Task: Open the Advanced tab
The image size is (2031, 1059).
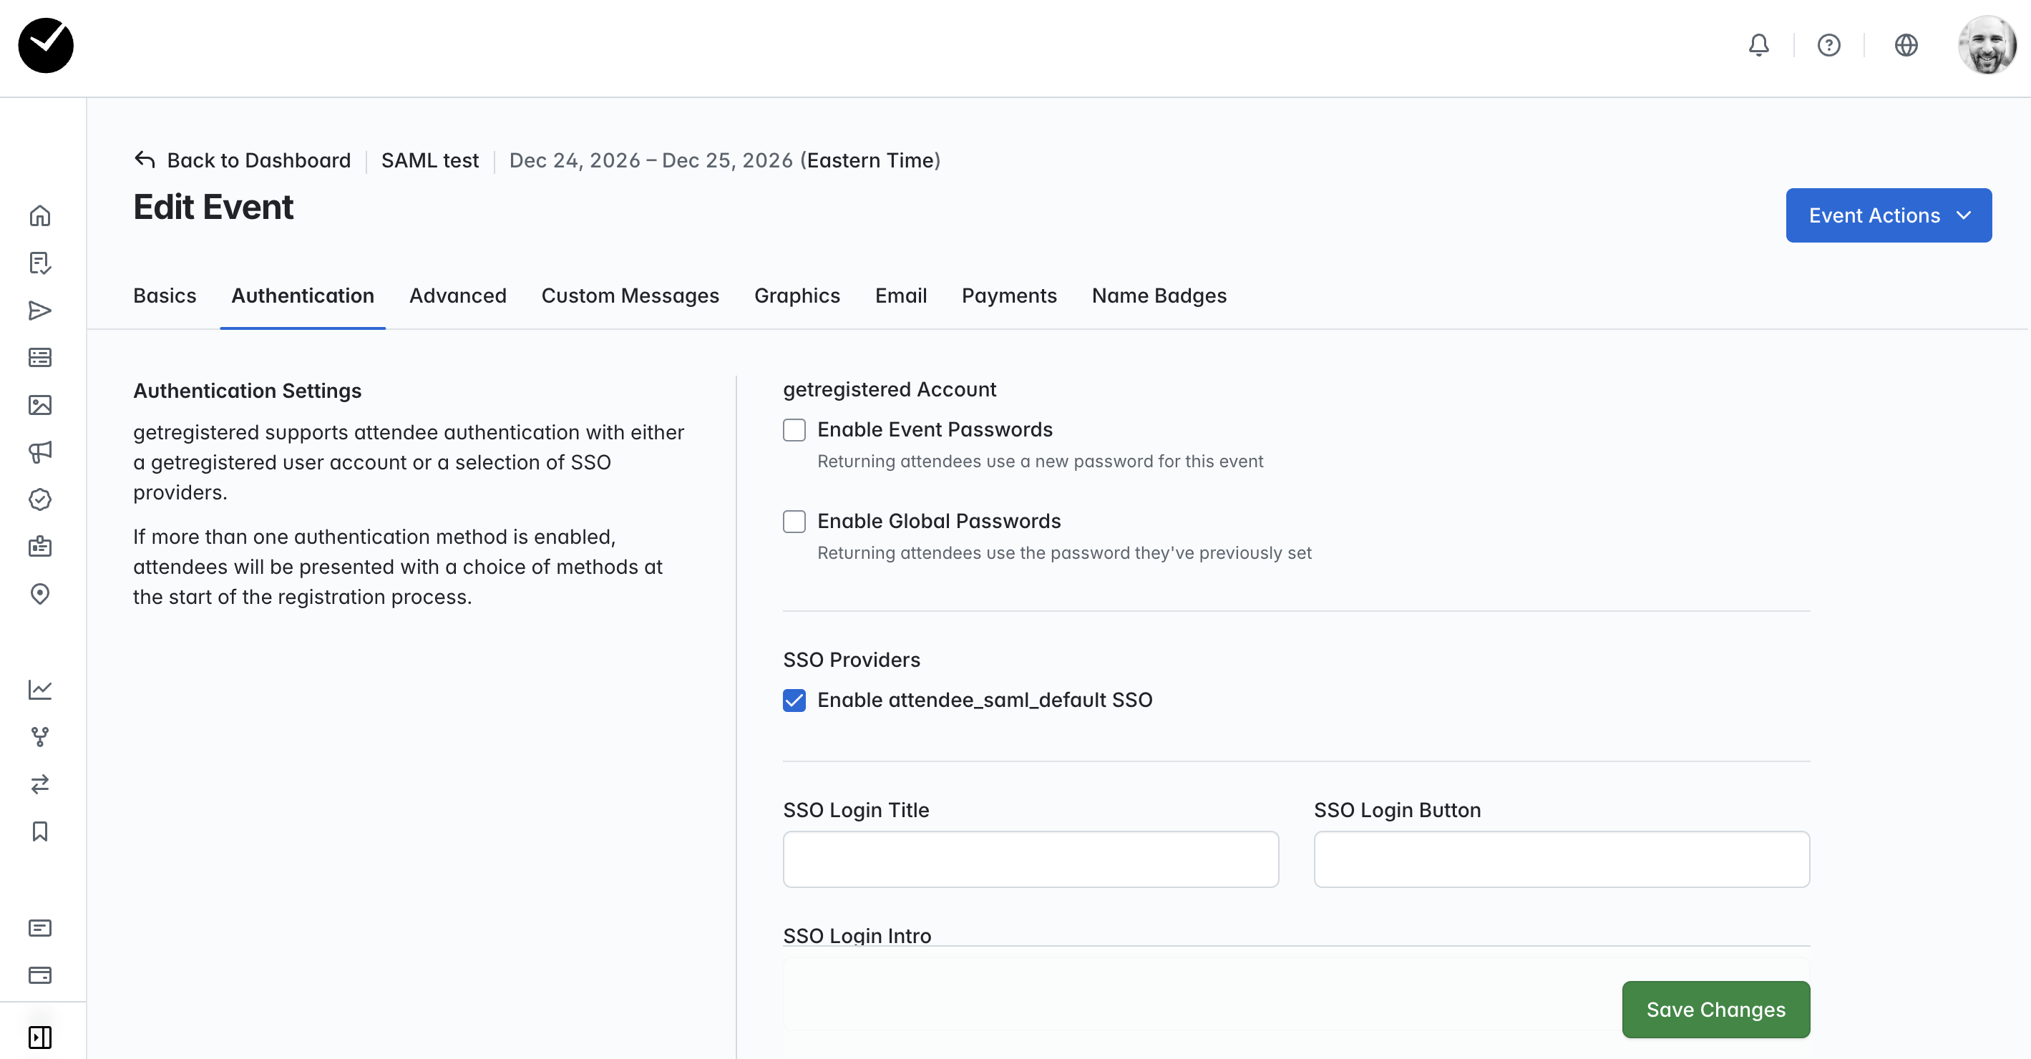Action: pos(458,296)
